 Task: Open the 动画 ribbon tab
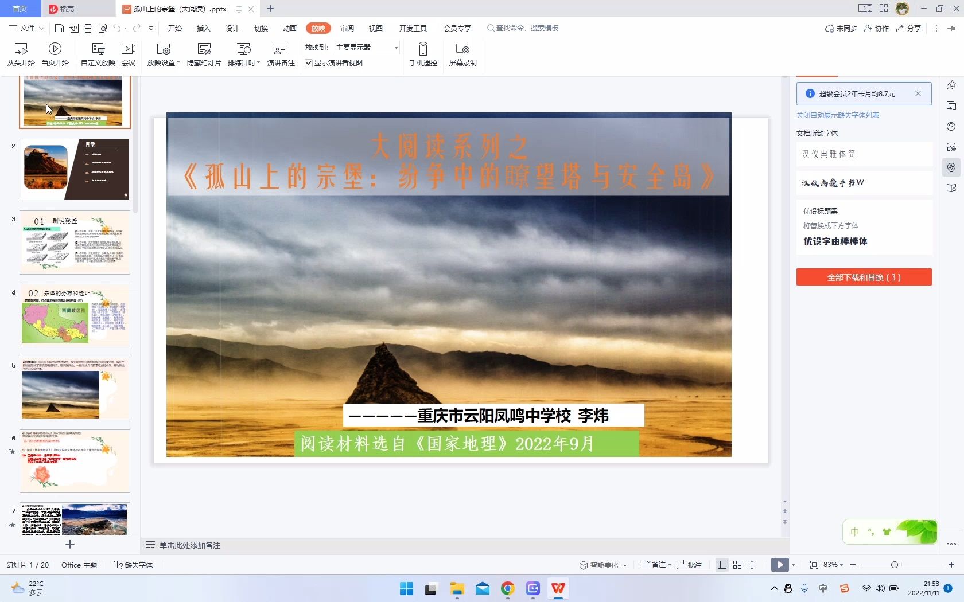pos(289,28)
